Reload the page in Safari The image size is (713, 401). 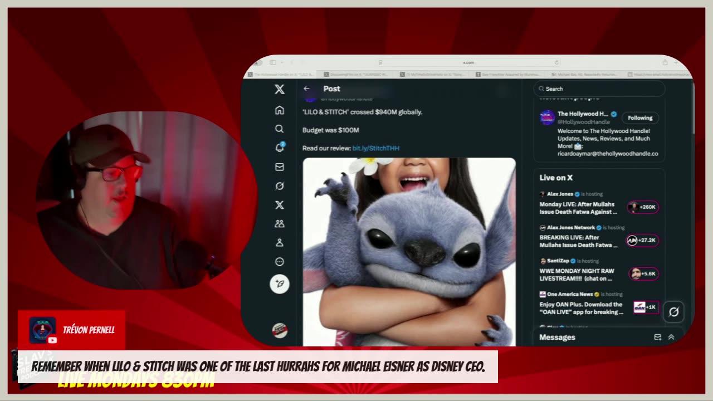(556, 62)
